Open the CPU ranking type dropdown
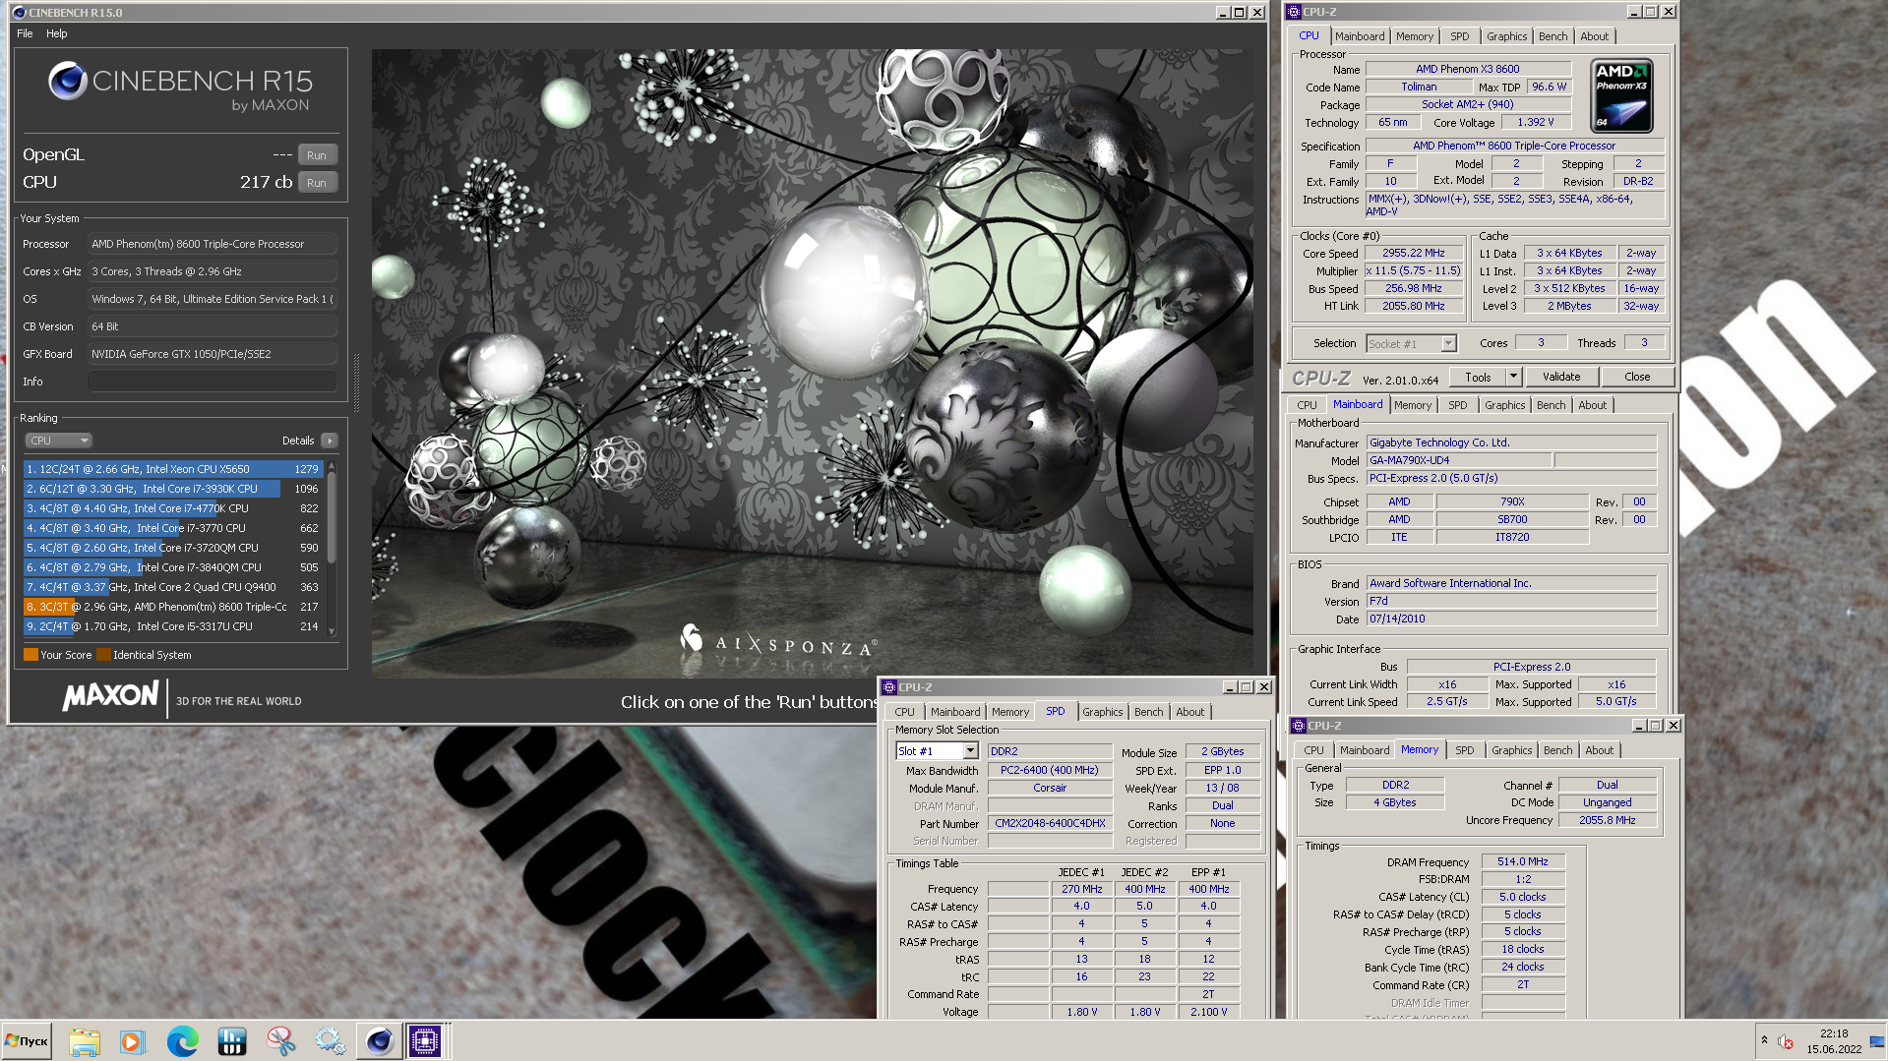Image resolution: width=1888 pixels, height=1061 pixels. pos(58,441)
